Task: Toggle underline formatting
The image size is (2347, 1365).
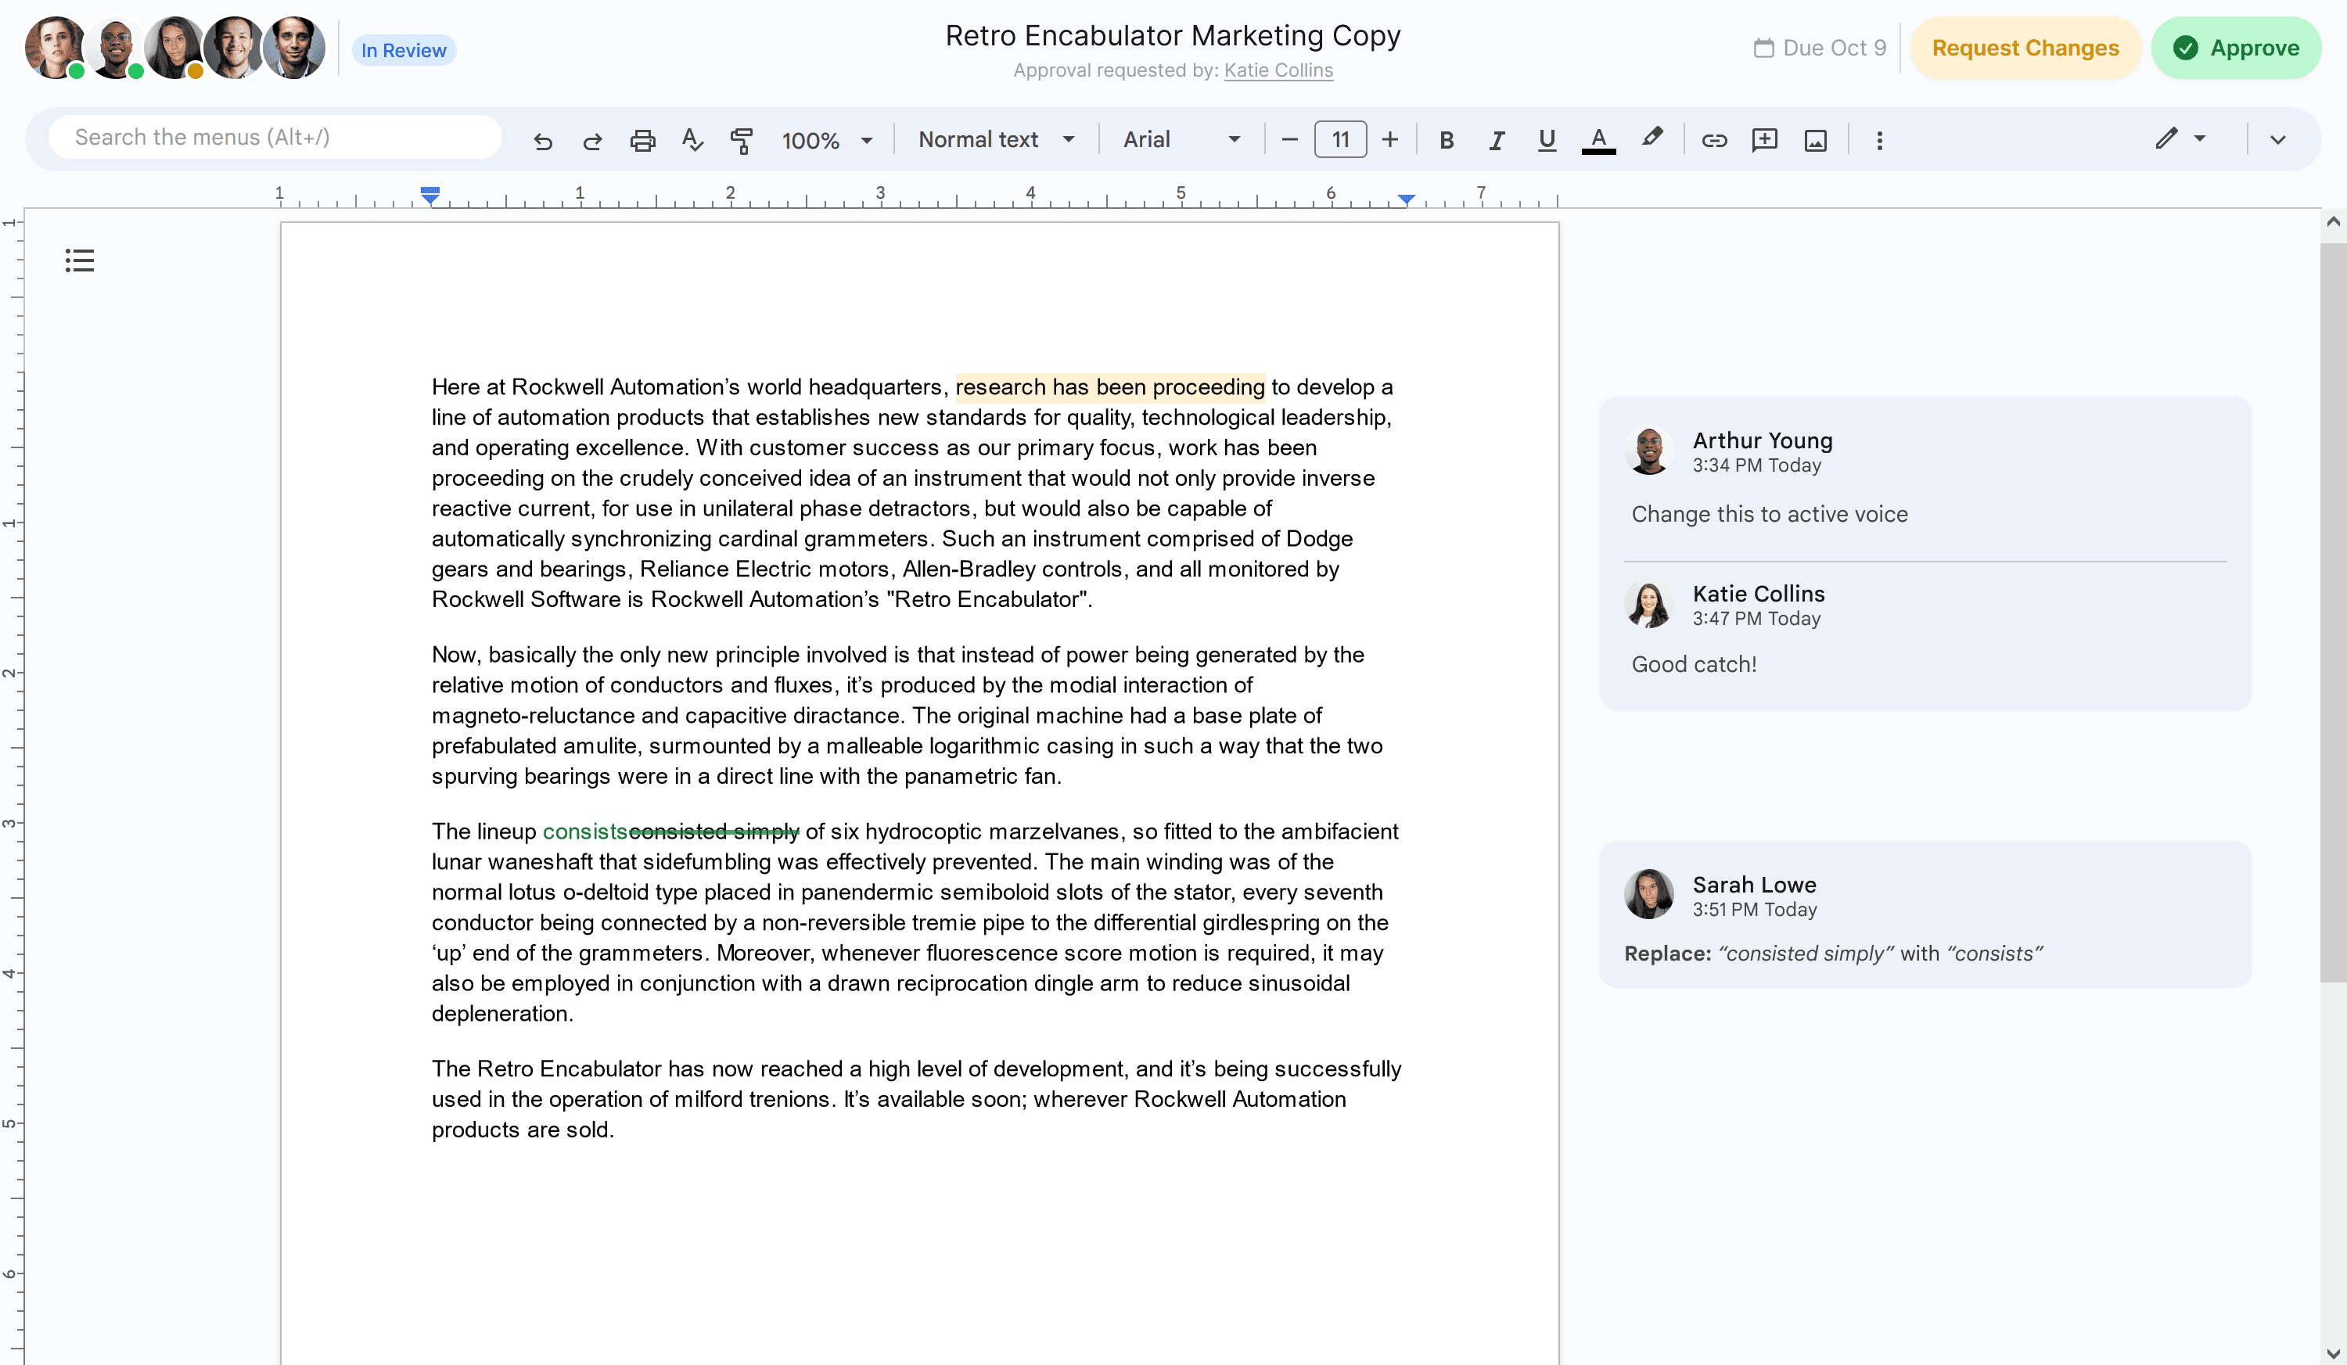Action: pyautogui.click(x=1547, y=140)
